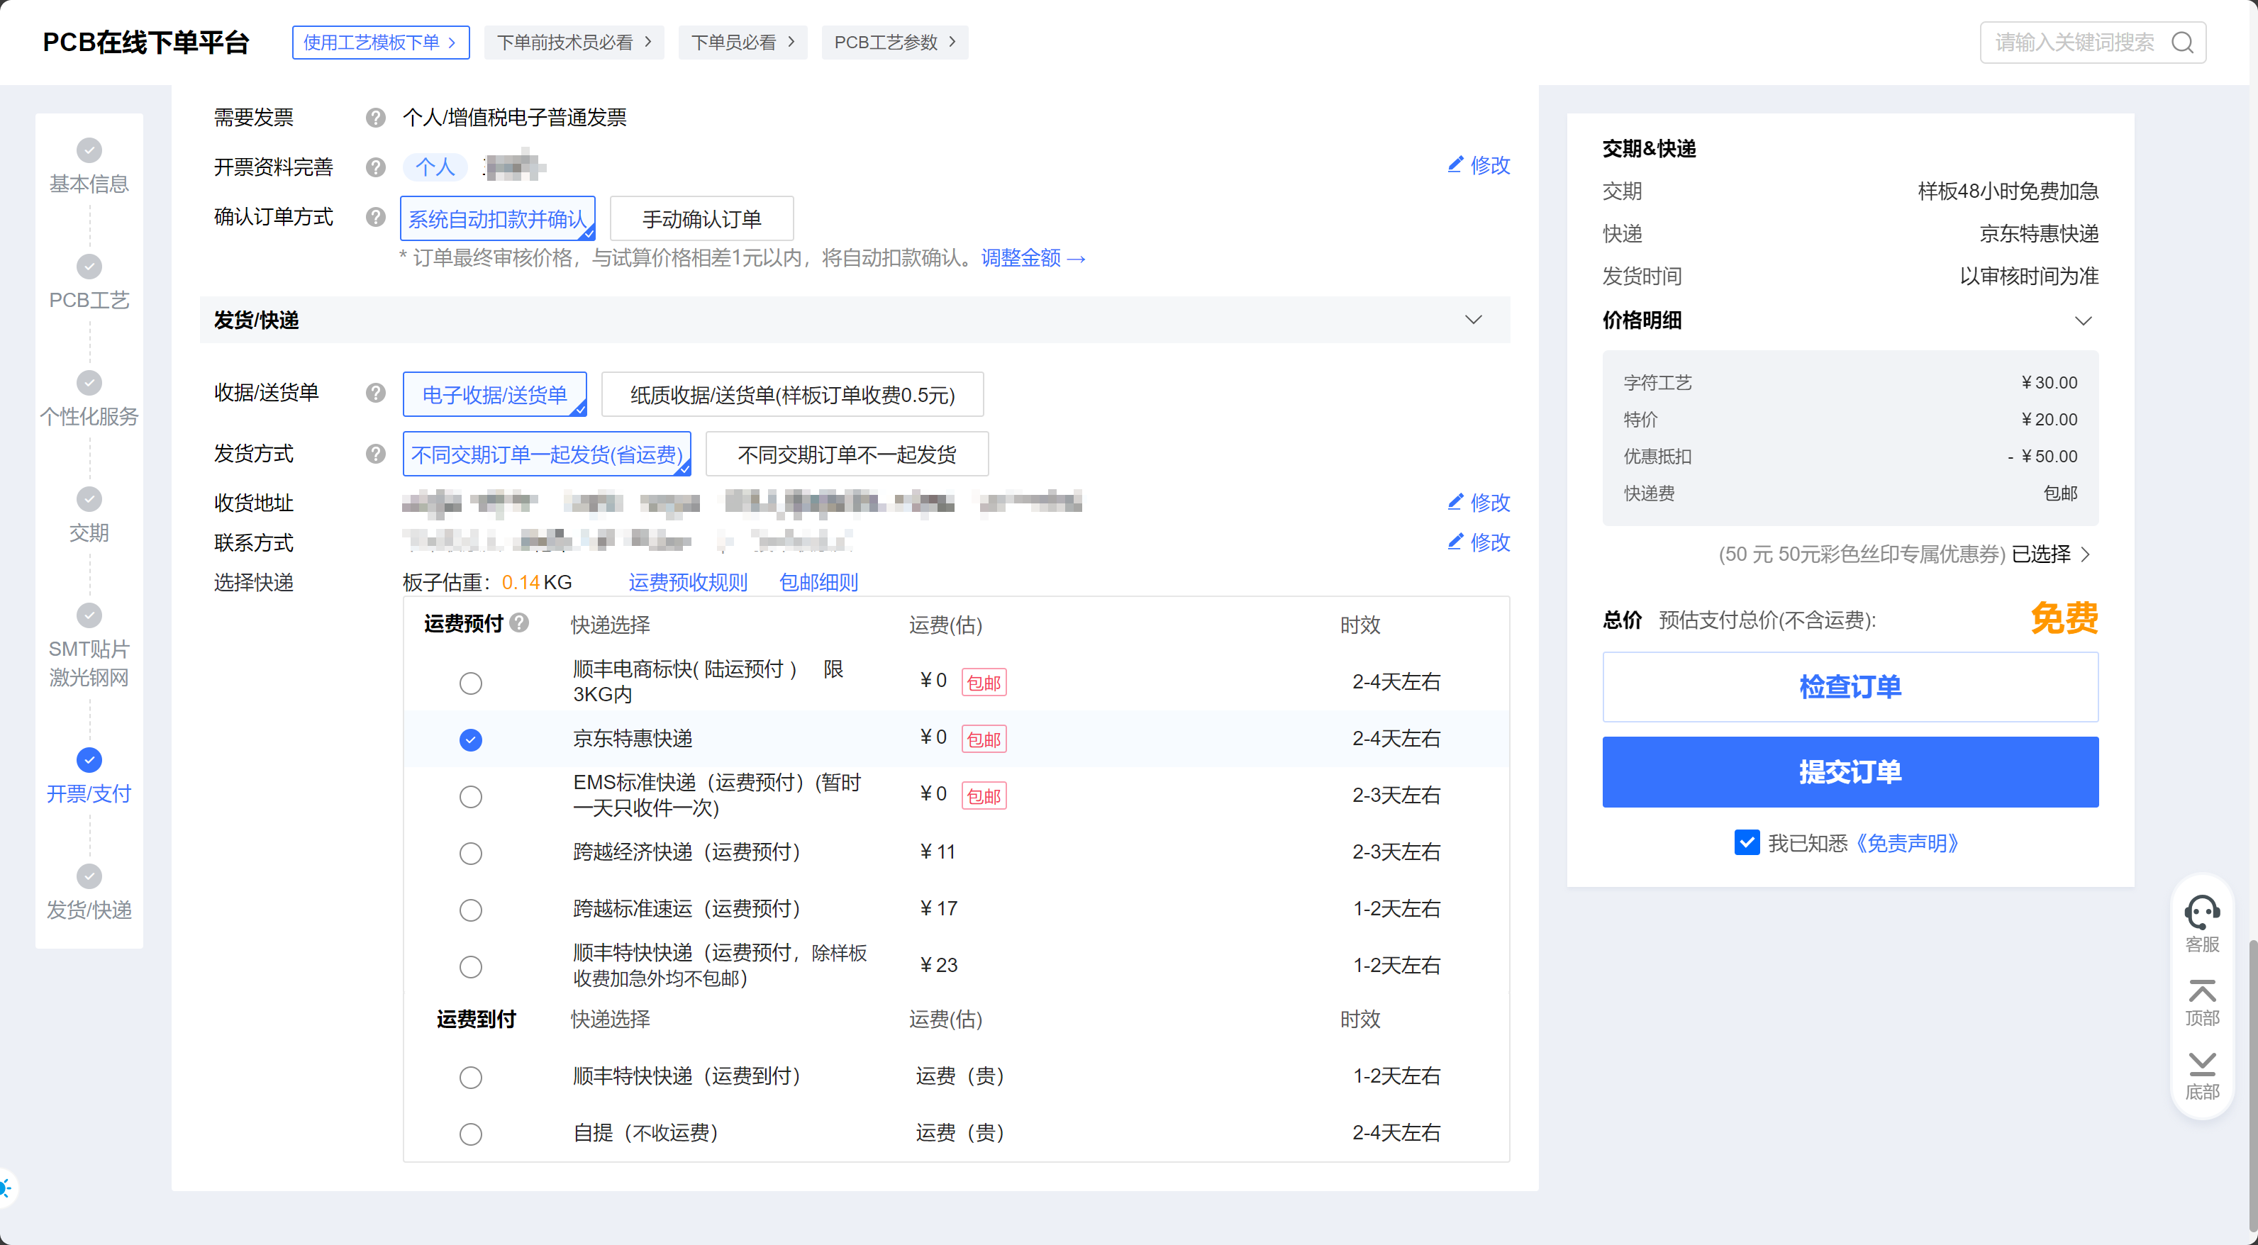Select 顺丰电商标快 shipping radio button
Screen dimensions: 2258x1245
471,683
